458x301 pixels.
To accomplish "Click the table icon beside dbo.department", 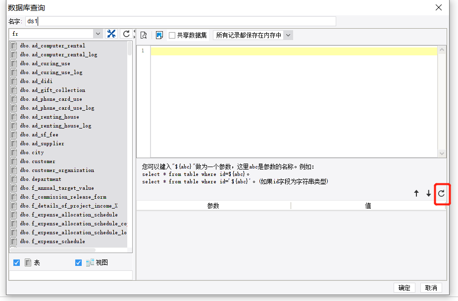I will [14, 179].
